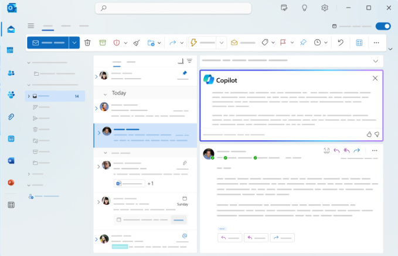Open the message labeled Sunday
This screenshot has width=398, height=256.
(145, 211)
